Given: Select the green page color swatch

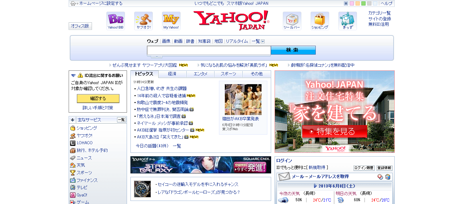Looking at the screenshot, I should click(363, 3).
